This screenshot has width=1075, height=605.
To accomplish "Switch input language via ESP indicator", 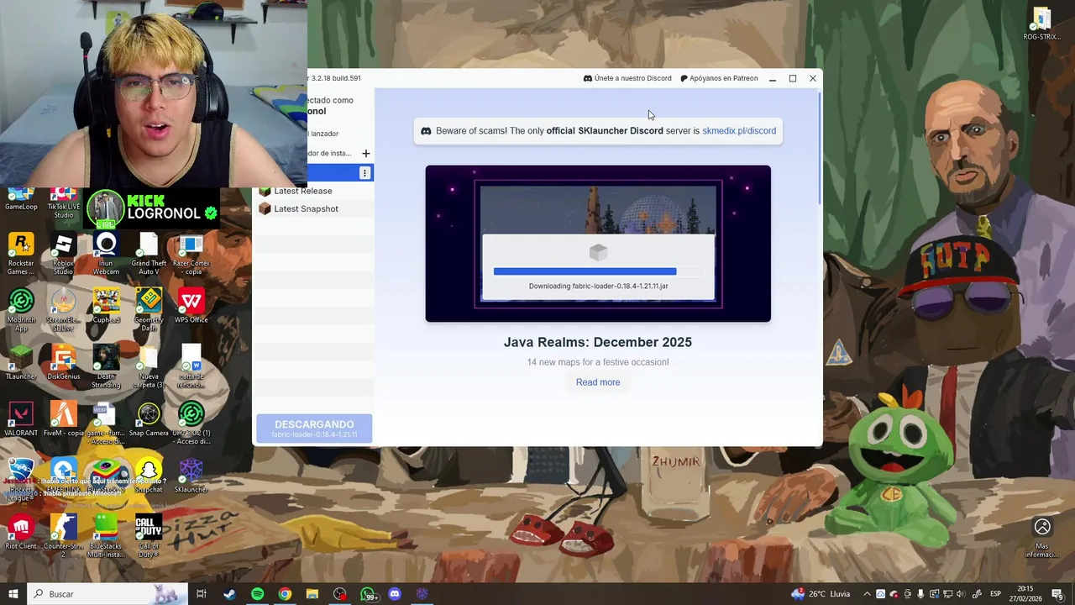I will [995, 594].
